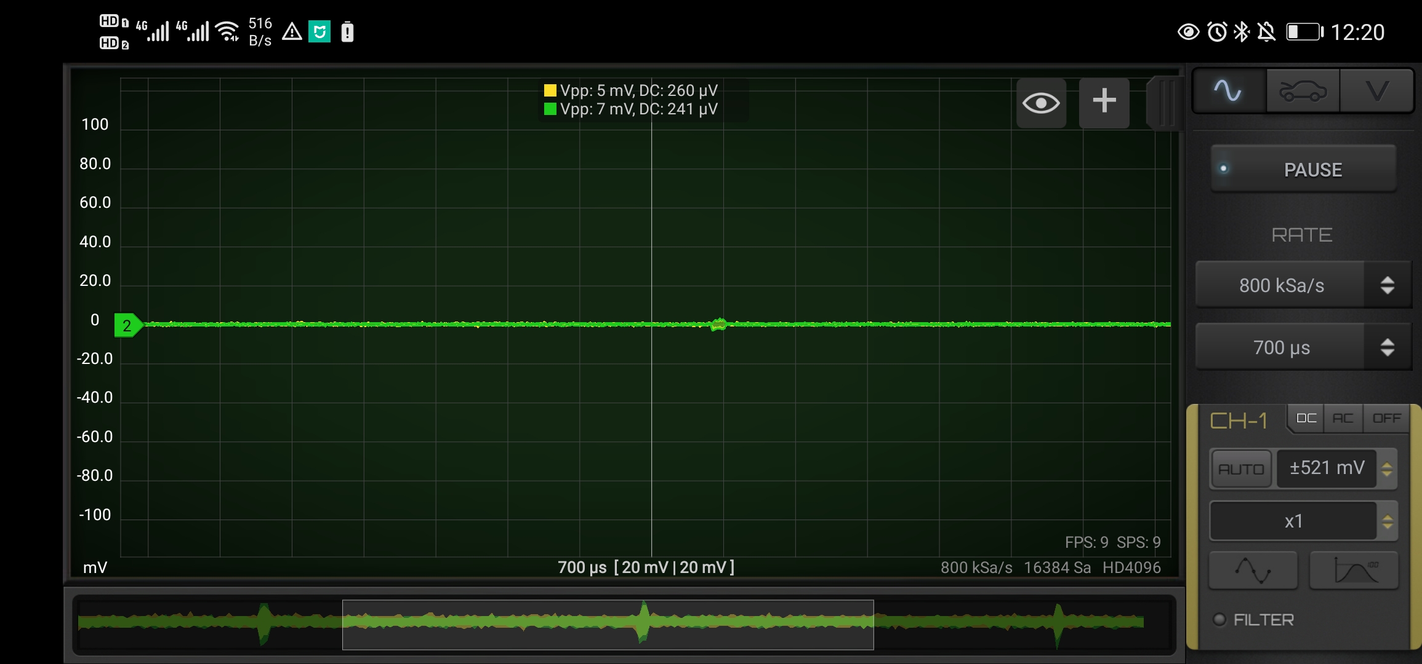Click the '16384 Sa' sample count text
Screen dimensions: 1422x664
(1057, 567)
